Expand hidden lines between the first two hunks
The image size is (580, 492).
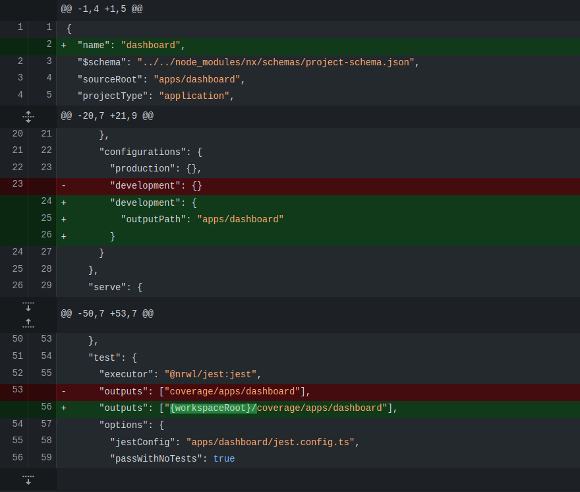[28, 117]
